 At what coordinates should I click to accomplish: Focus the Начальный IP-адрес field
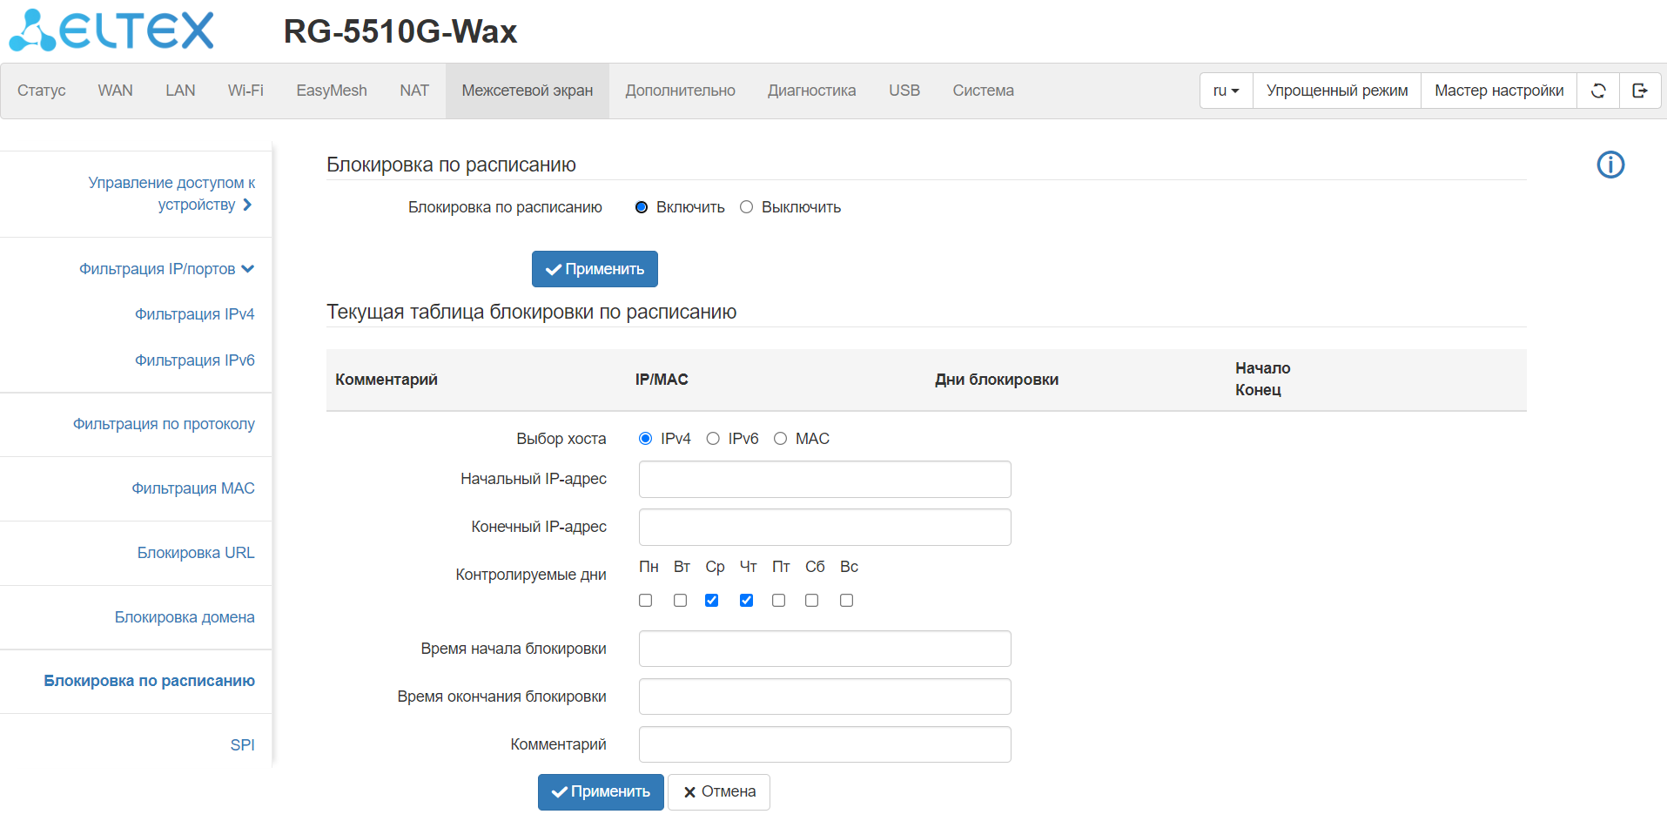[x=824, y=480]
